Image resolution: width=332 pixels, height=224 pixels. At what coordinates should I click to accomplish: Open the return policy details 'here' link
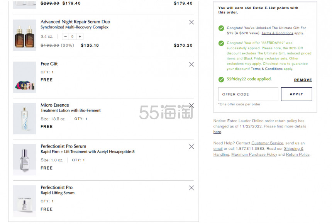pos(217,132)
